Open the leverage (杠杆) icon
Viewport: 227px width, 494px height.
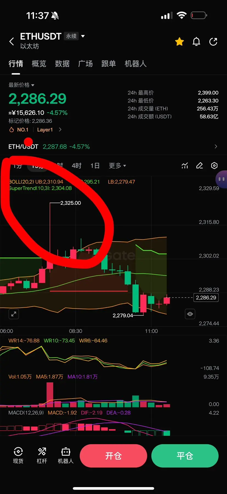(42, 455)
